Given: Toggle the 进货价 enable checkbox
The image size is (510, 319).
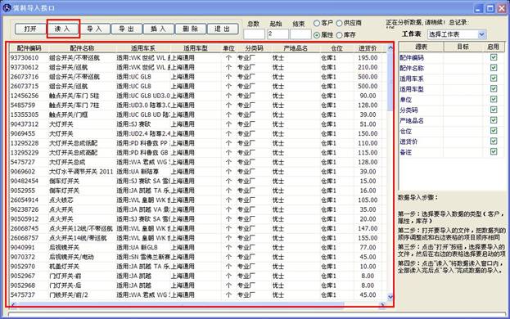Looking at the screenshot, I should click(494, 141).
